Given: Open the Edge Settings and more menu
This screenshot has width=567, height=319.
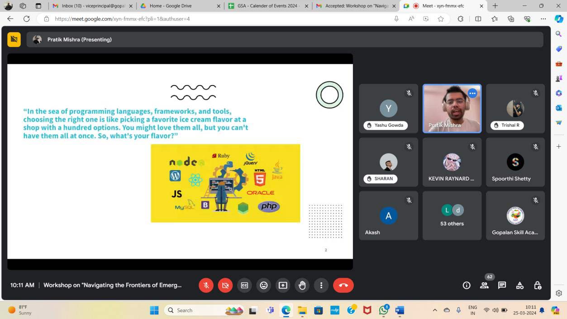Looking at the screenshot, I should coord(543,19).
